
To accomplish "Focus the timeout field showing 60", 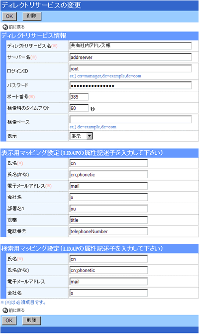I will click(79, 108).
